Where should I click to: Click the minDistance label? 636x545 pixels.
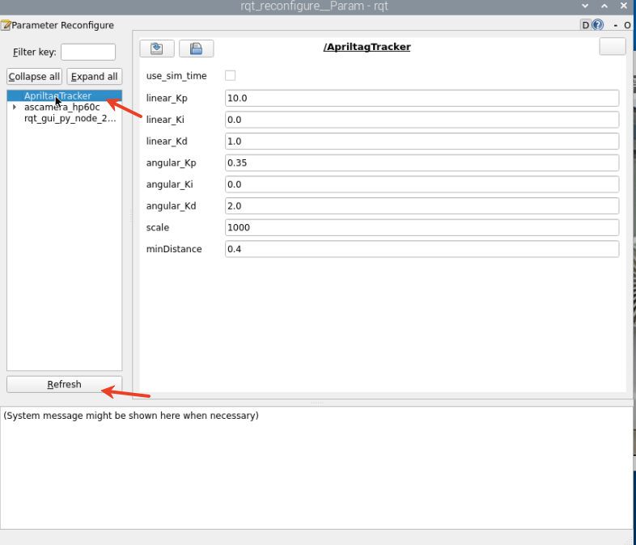(174, 249)
